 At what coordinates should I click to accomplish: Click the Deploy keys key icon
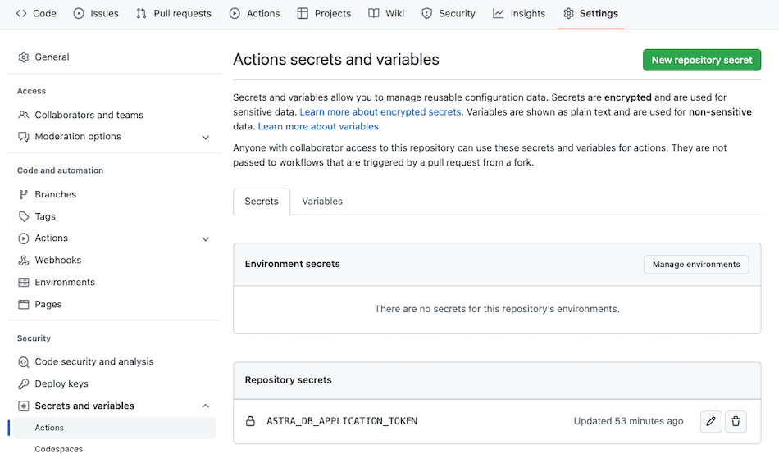tap(23, 383)
